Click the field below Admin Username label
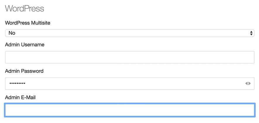Screen dimensions: 259x123 [129, 57]
